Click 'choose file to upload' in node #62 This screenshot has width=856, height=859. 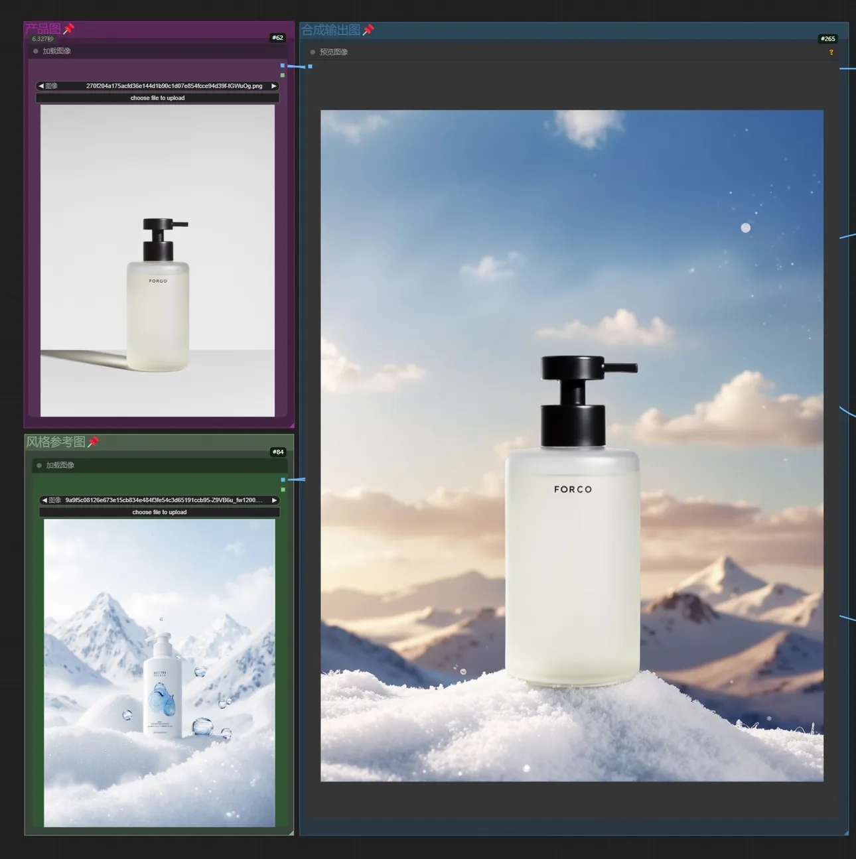tap(157, 98)
